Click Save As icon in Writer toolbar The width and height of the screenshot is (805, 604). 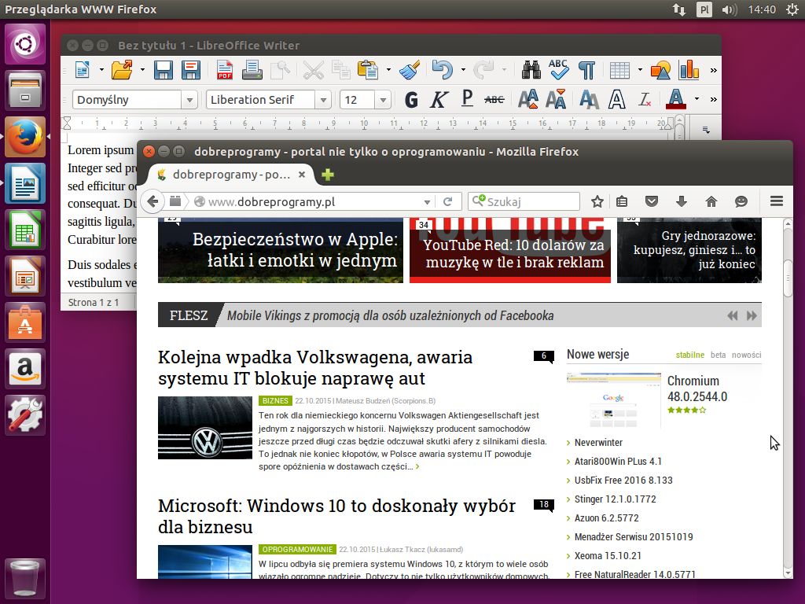[x=191, y=70]
